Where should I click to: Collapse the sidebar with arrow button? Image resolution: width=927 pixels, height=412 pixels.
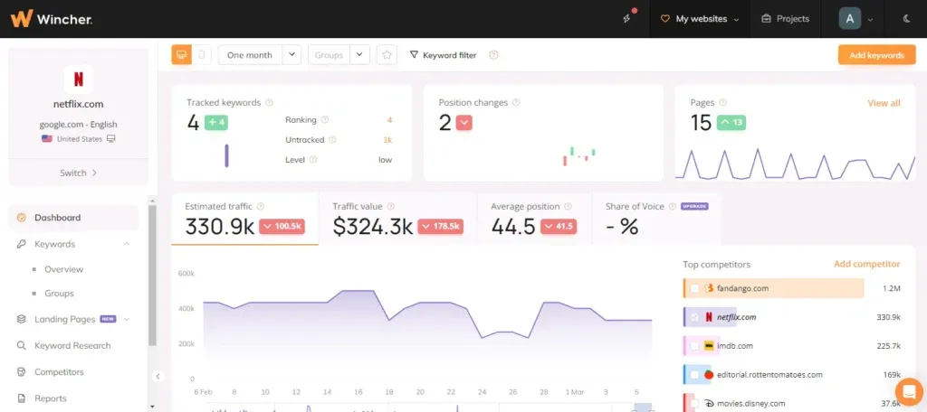click(158, 376)
